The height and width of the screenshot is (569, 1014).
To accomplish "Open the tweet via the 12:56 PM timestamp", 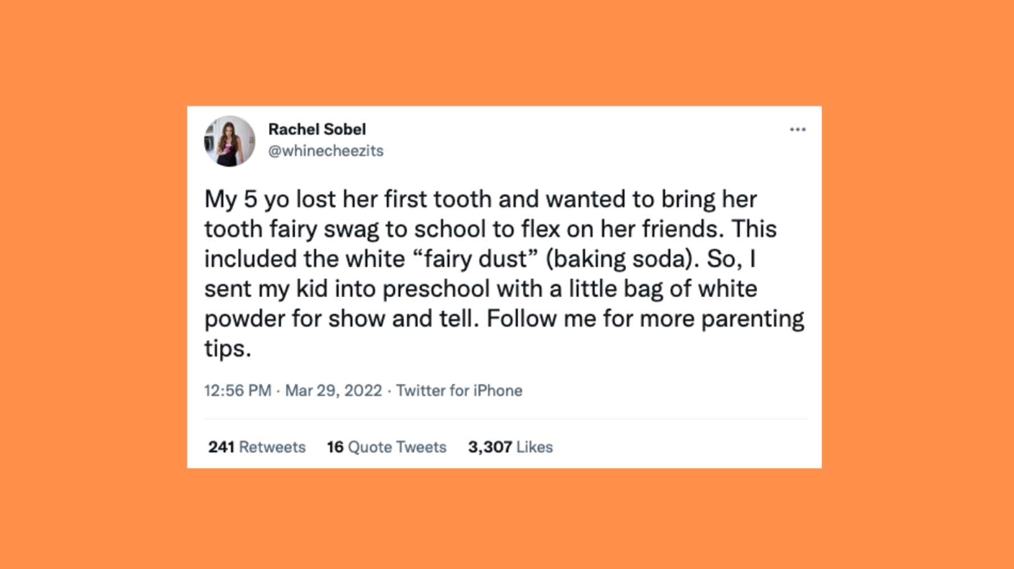I will point(237,390).
